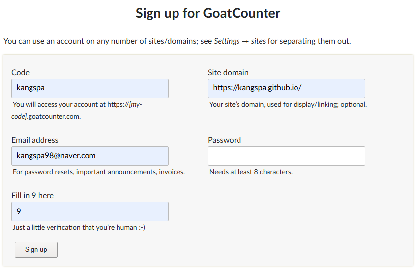The height and width of the screenshot is (271, 416).
Task: Click the display/linking optional hint text
Action: 288,105
